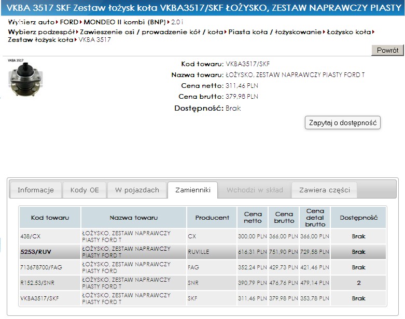Screen dimensions: 405x319
Task: Click the Nazwa towaru column header
Action: [134, 218]
